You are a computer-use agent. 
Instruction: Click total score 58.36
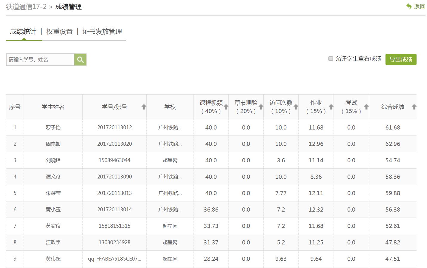point(393,177)
